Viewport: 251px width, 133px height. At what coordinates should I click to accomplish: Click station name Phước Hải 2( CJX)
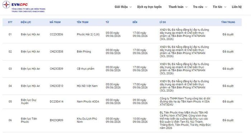(x=88, y=34)
